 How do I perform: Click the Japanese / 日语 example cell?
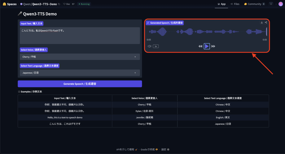[223, 124]
